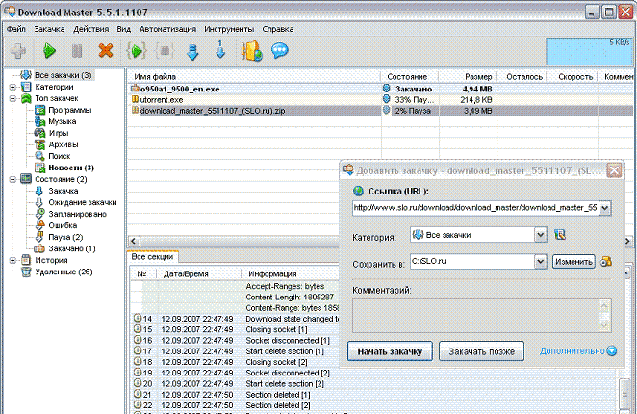Click into the Ссылка (URL) input field
The image size is (637, 414).
click(x=475, y=208)
